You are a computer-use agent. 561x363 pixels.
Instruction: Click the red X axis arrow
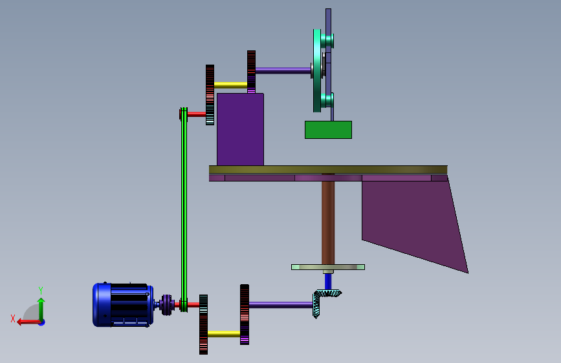tap(28, 322)
